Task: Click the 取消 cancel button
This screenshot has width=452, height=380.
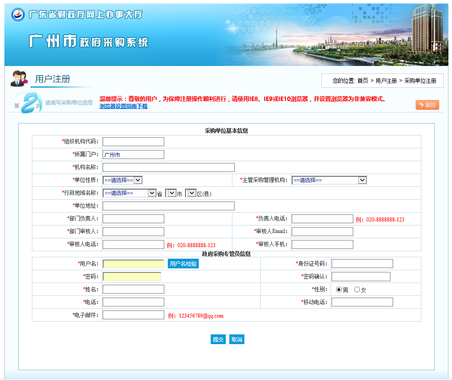Action: [237, 340]
